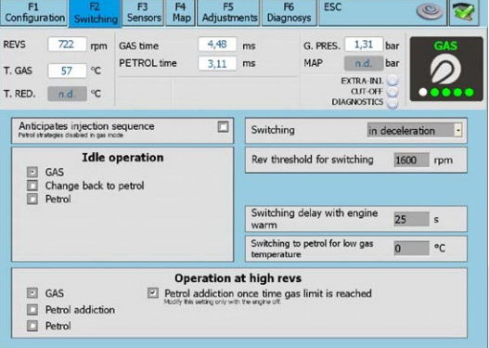Switch to the F4 Map tab
The width and height of the screenshot is (489, 348).
181,12
